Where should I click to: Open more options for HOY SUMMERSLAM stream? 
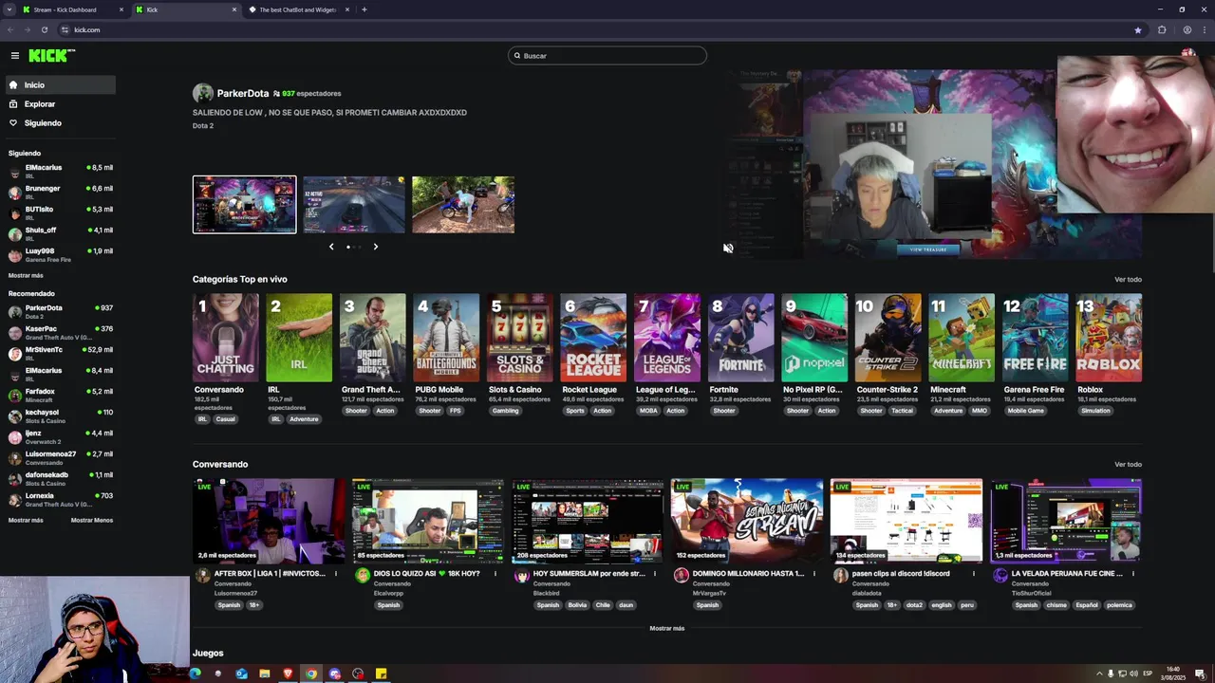(x=654, y=574)
